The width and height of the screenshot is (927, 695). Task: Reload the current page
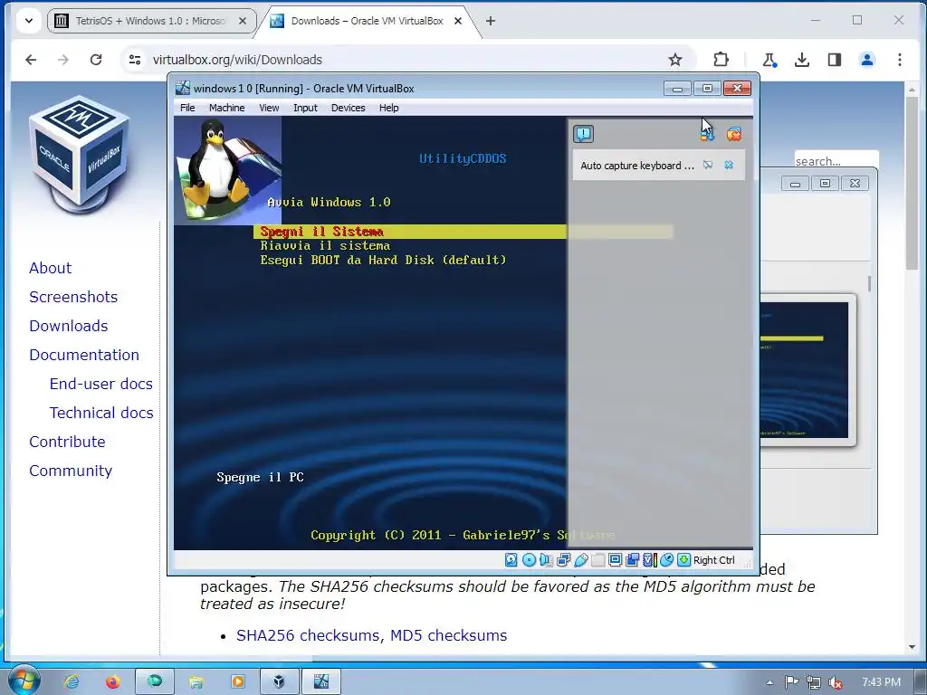tap(96, 60)
